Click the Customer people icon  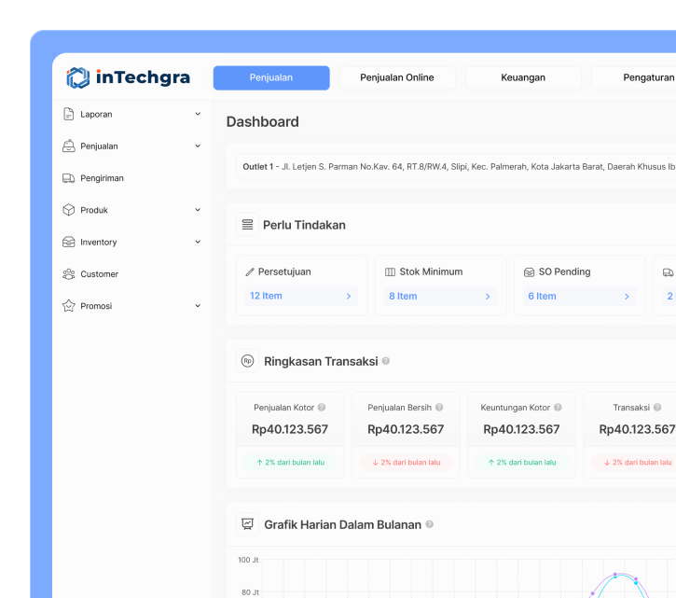(68, 274)
